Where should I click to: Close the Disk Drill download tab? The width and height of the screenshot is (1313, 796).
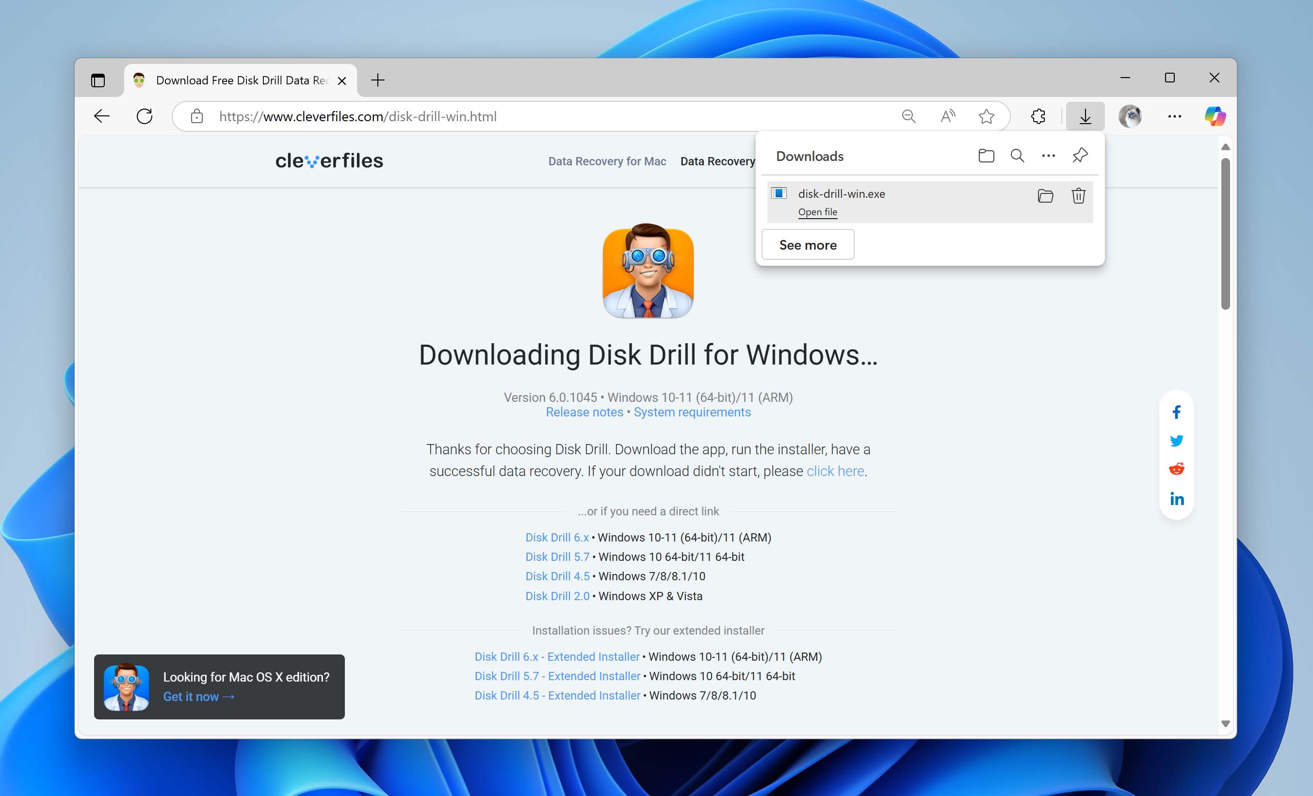tap(342, 81)
